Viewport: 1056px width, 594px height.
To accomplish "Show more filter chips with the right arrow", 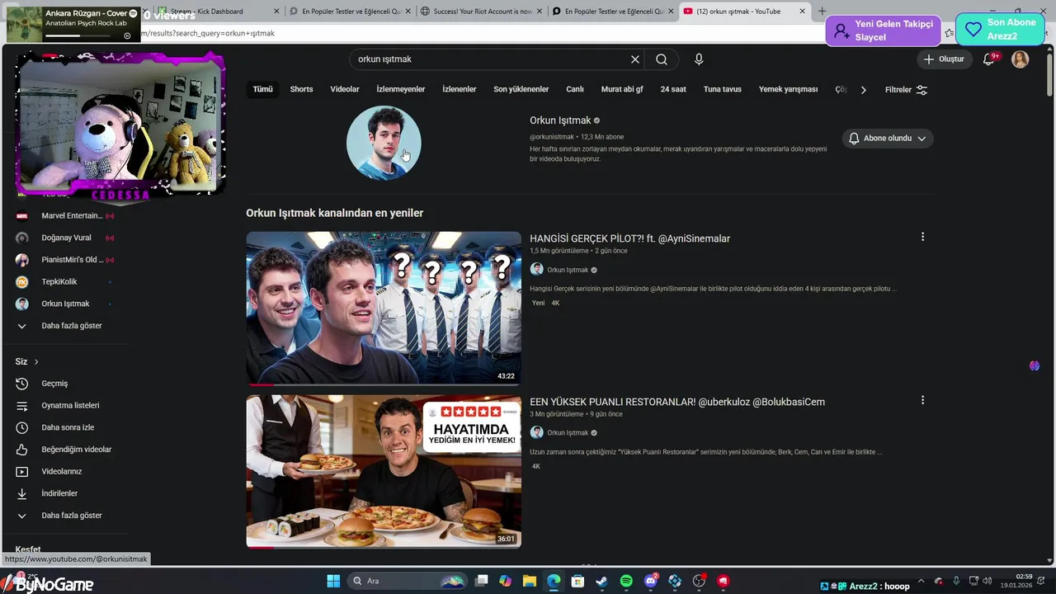I will pos(863,89).
